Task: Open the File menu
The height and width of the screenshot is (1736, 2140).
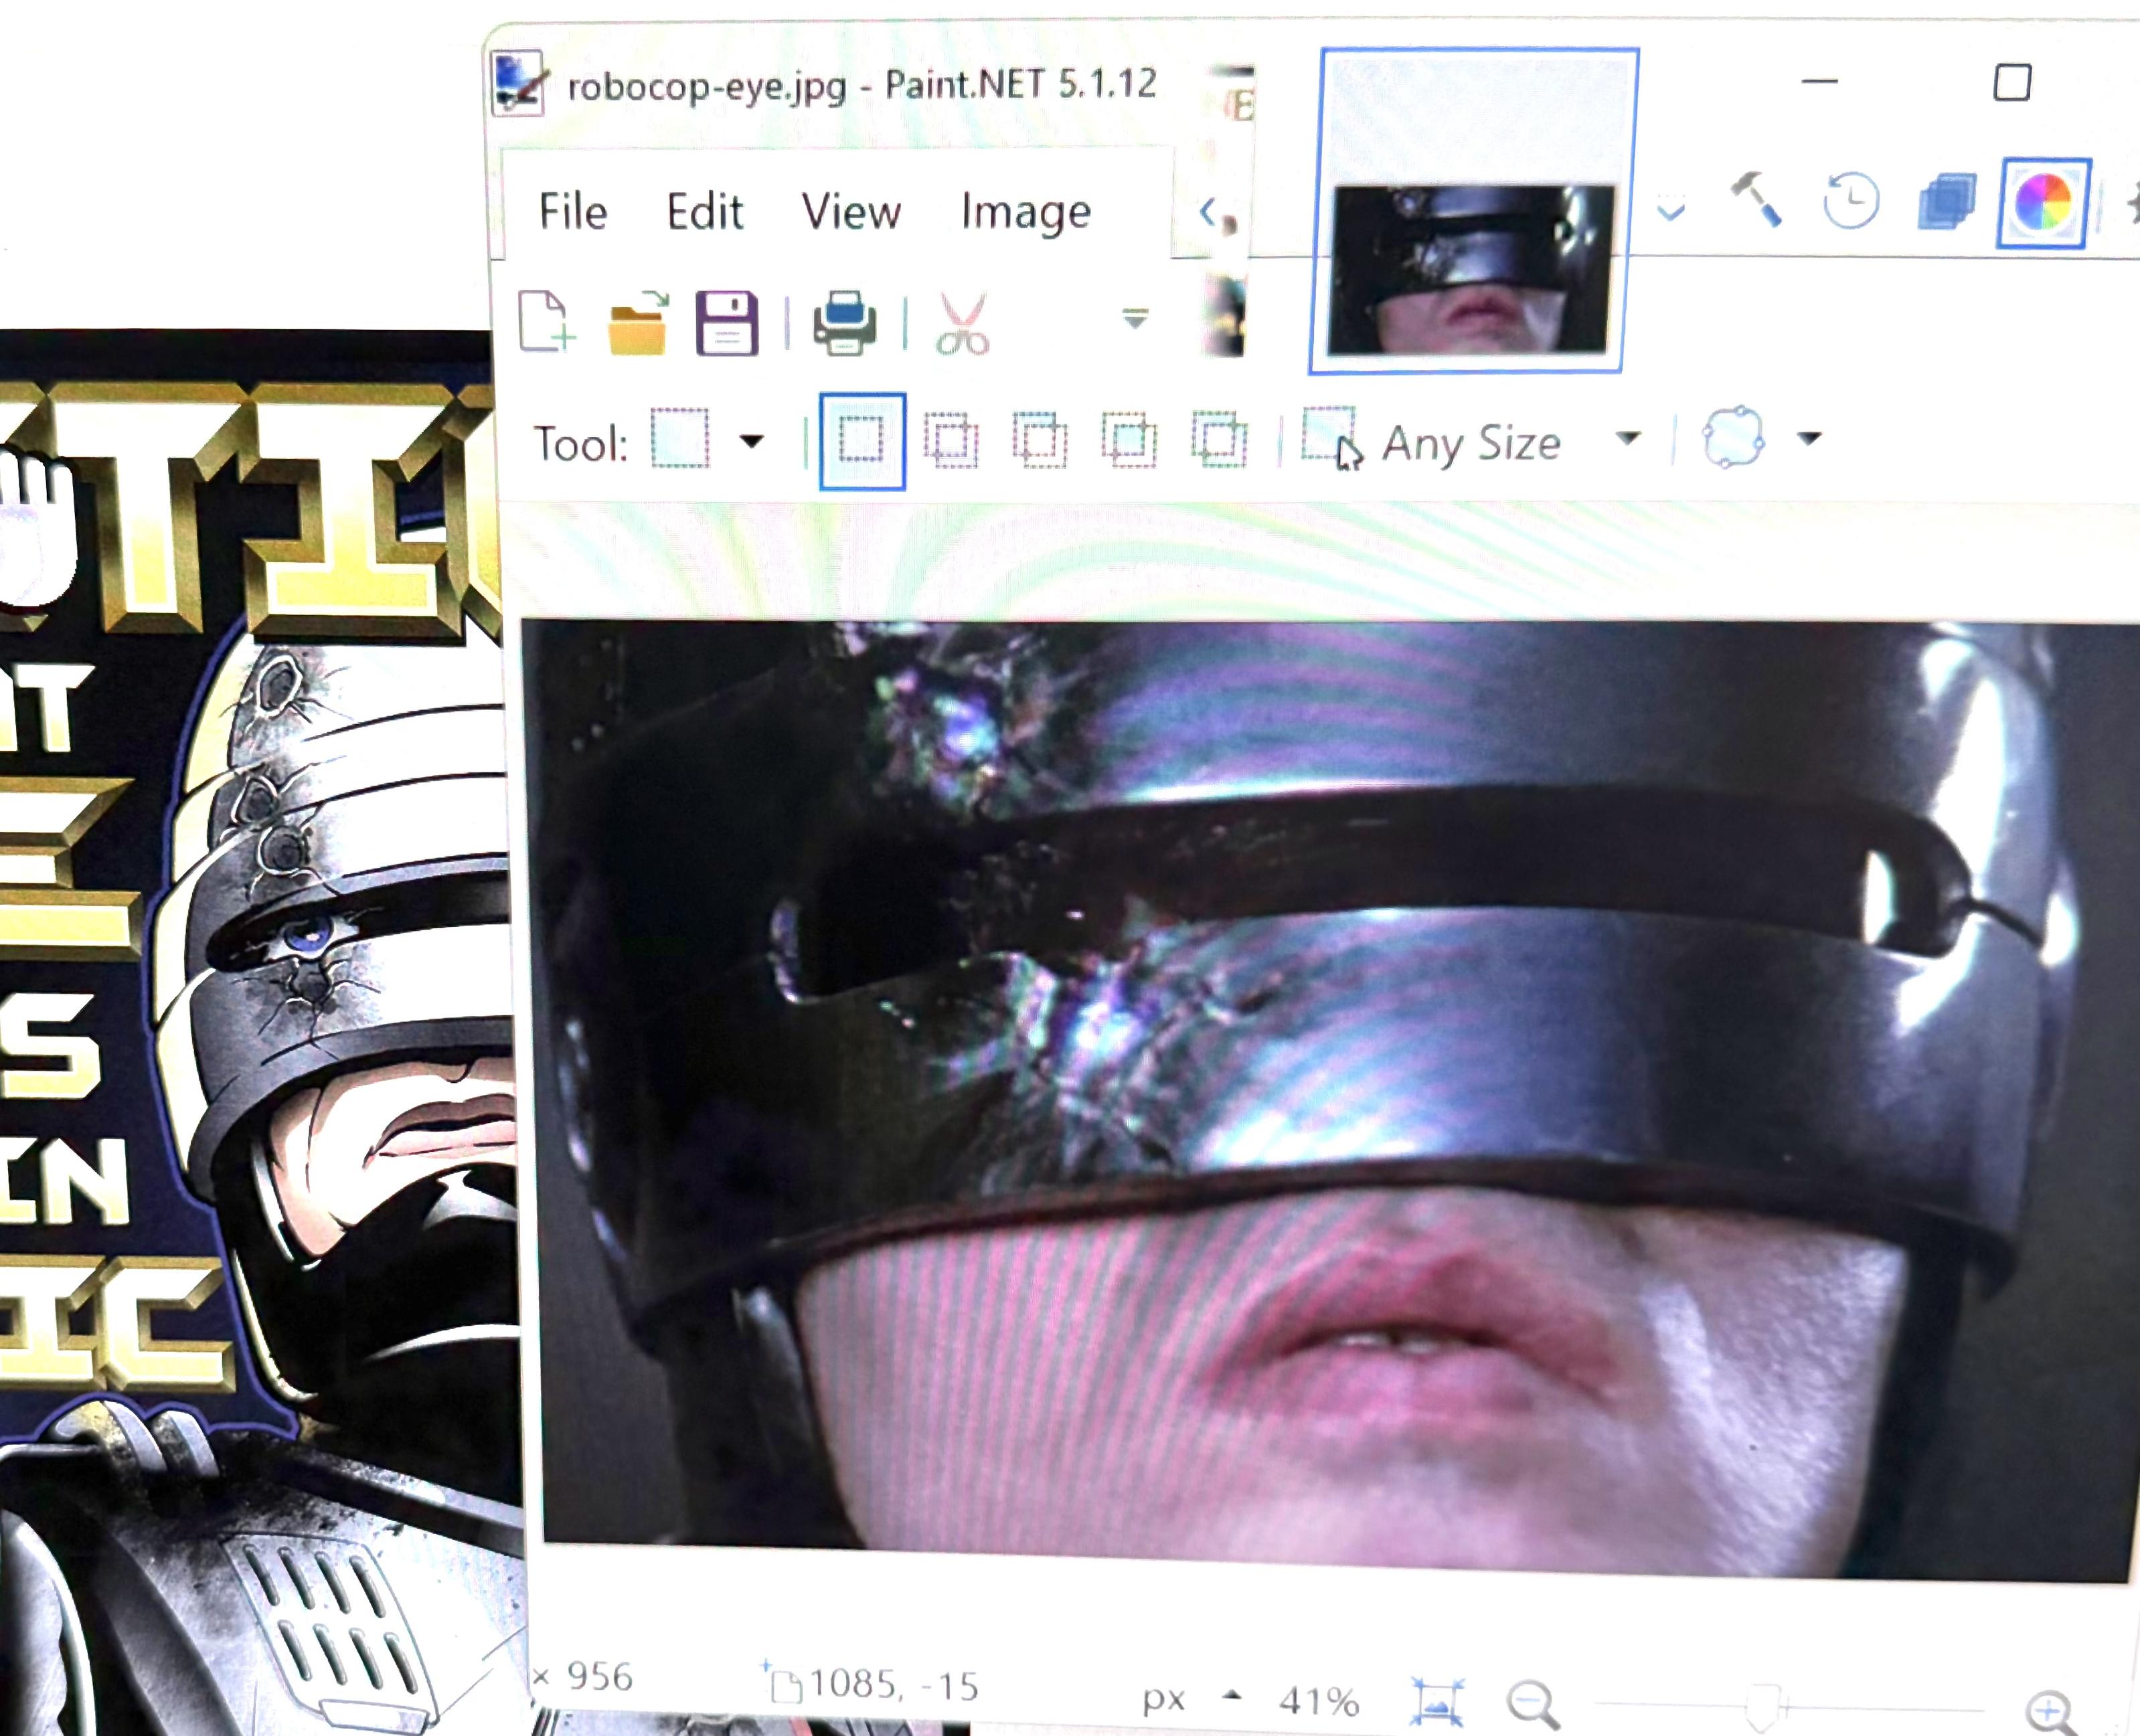Action: pyautogui.click(x=573, y=212)
